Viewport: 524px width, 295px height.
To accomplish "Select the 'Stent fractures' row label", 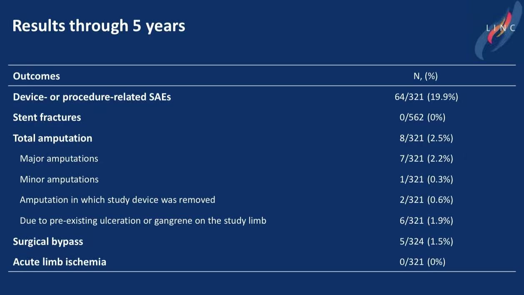I will coord(47,117).
